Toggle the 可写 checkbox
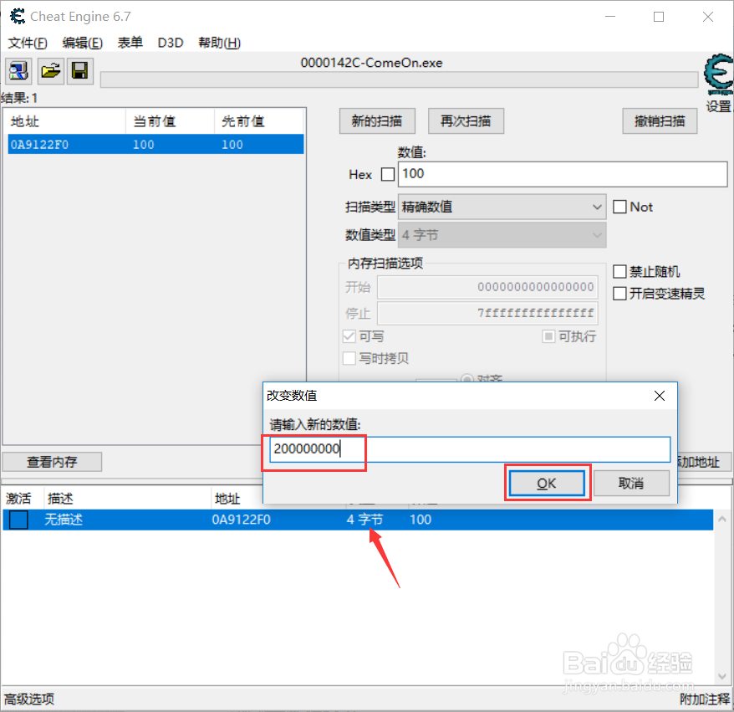Viewport: 734px width, 712px height. coord(349,336)
